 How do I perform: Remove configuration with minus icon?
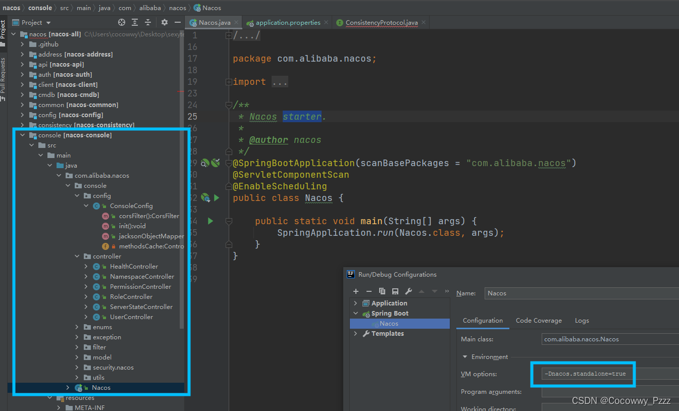pyautogui.click(x=369, y=291)
